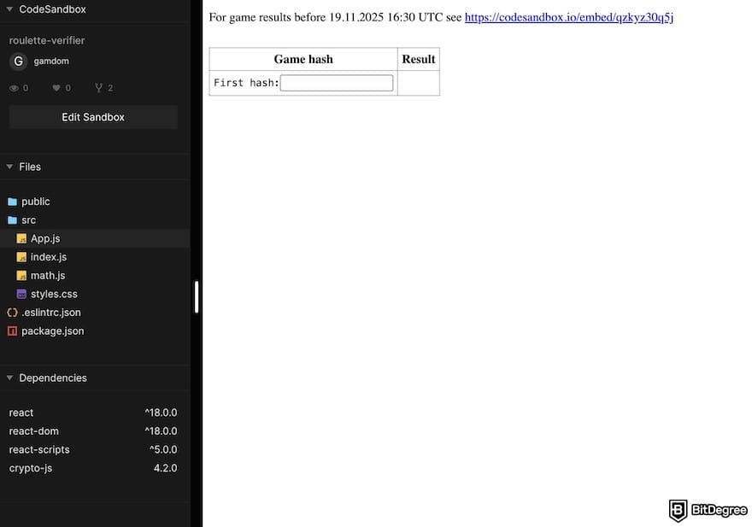
Task: Click the public folder icon
Action: (x=12, y=202)
